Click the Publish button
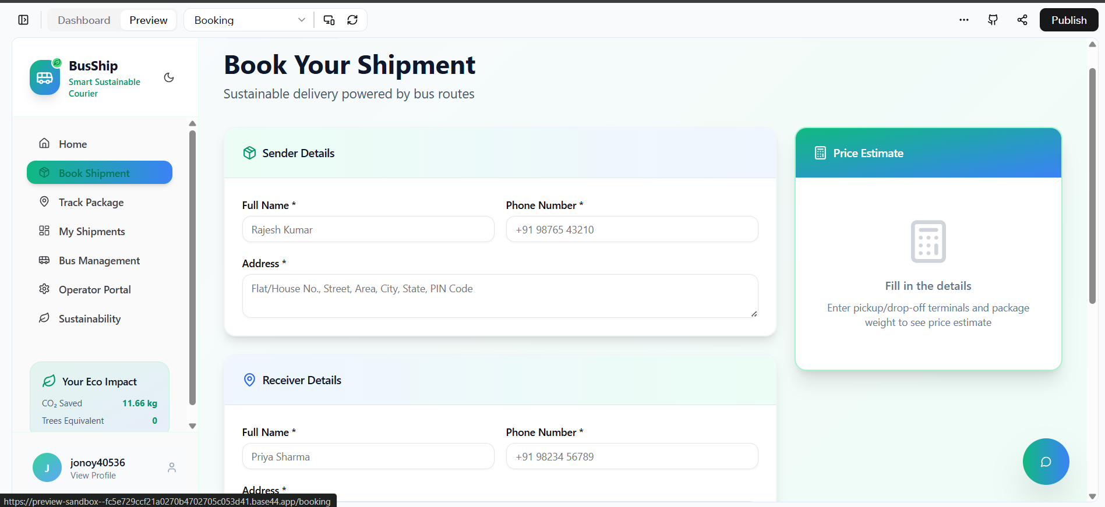 click(x=1069, y=20)
